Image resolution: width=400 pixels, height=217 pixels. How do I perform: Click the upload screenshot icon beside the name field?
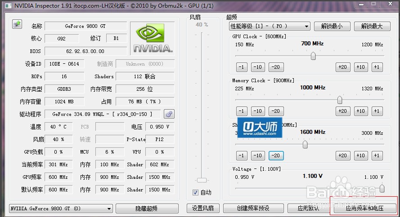(x=17, y=24)
